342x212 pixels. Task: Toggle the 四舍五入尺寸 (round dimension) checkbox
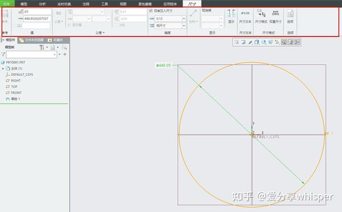pos(150,11)
